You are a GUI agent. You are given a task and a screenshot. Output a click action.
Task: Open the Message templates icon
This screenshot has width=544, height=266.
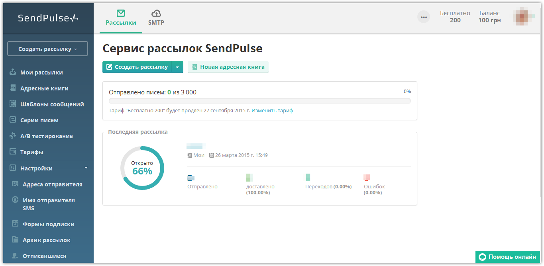13,104
